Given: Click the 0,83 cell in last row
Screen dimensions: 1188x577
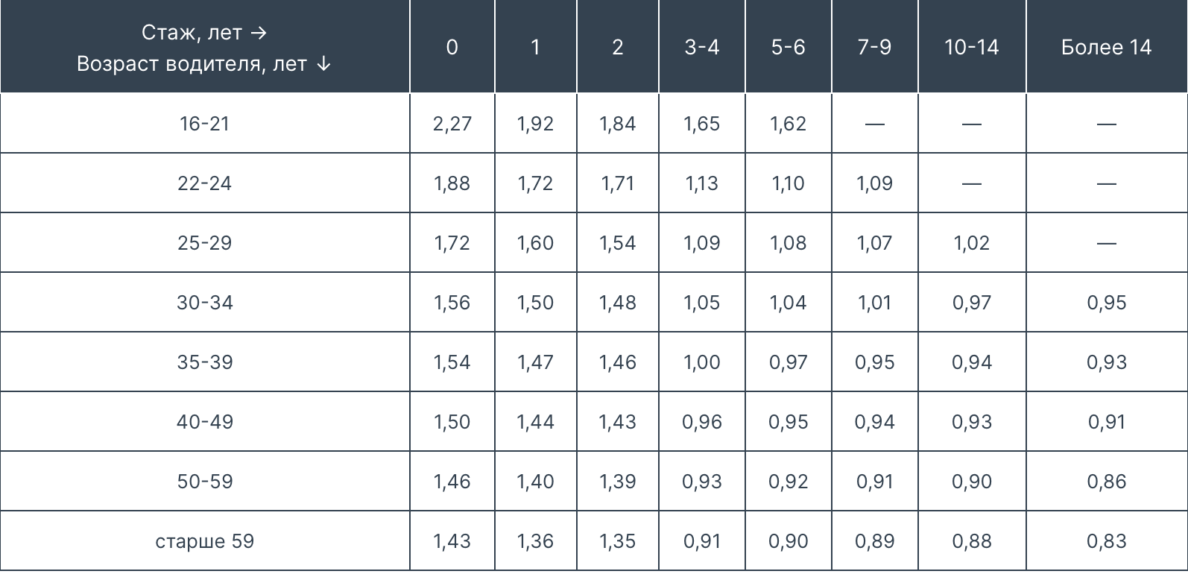Looking at the screenshot, I should [1107, 541].
